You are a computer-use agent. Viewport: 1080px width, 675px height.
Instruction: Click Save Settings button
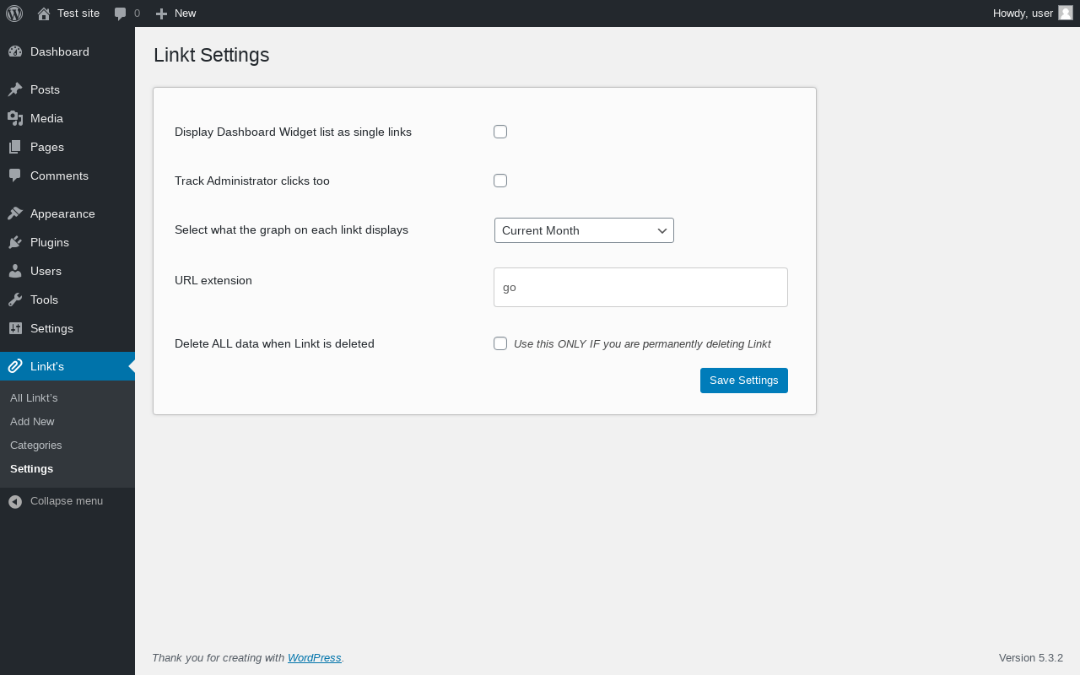pyautogui.click(x=744, y=381)
